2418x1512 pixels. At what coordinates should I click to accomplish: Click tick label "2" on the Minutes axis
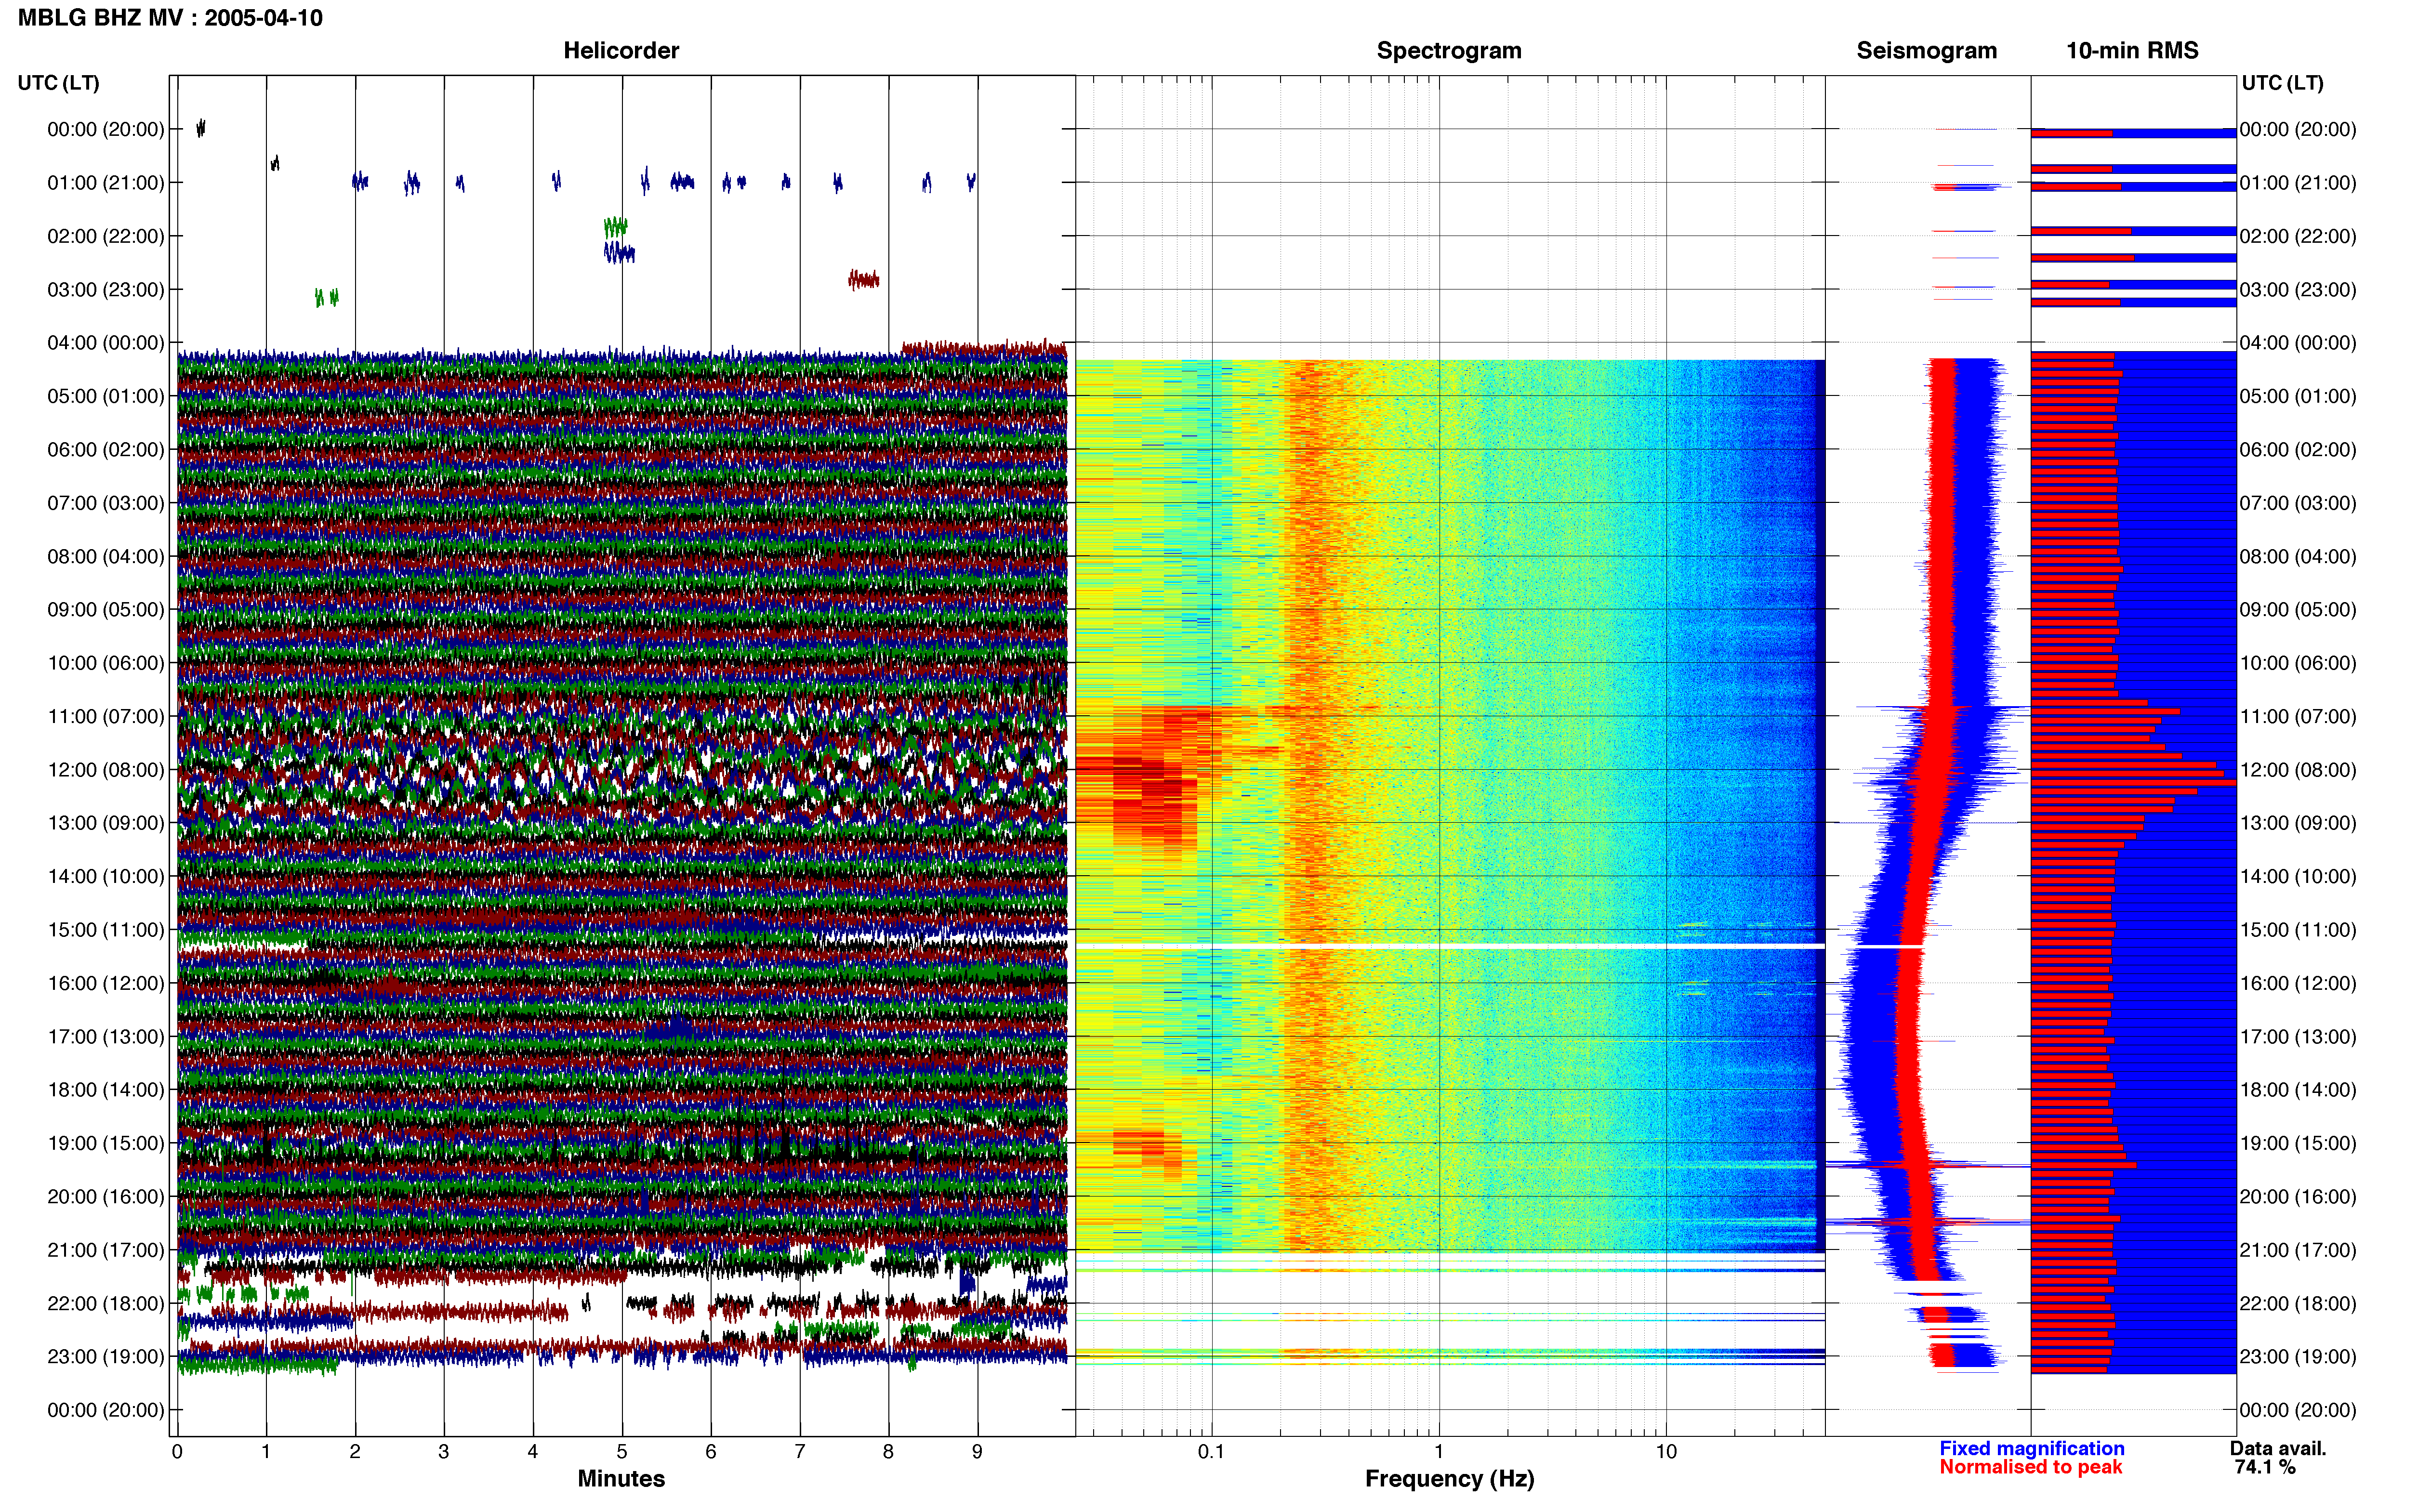(355, 1452)
